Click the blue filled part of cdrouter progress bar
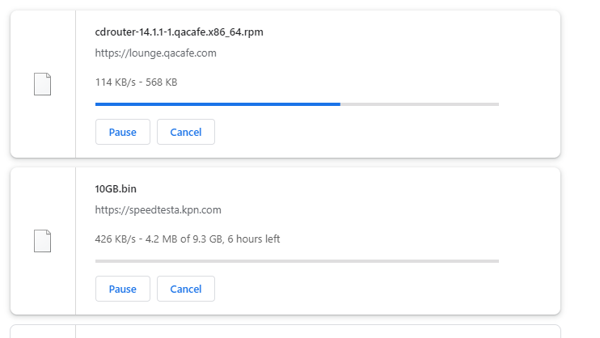This screenshot has width=600, height=338. point(217,104)
